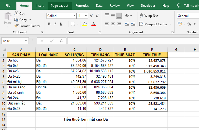Toggle Wrap Text on the selected cell

pos(149,16)
